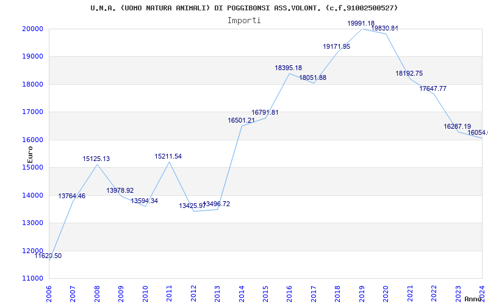This screenshot has width=488, height=305.
Task: Click data label 19171.95
Action: 337,47
